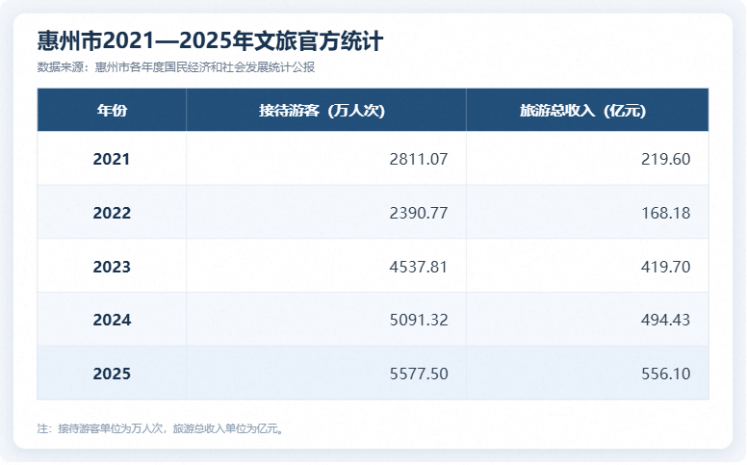Click visitor value 2390.77

pos(419,213)
